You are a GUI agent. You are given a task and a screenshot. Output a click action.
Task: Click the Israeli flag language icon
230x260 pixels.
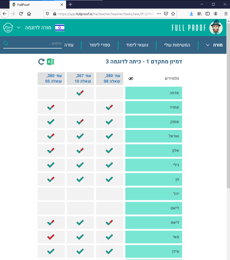point(60,28)
